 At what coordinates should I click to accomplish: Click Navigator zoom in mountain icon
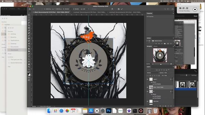tap(171, 64)
